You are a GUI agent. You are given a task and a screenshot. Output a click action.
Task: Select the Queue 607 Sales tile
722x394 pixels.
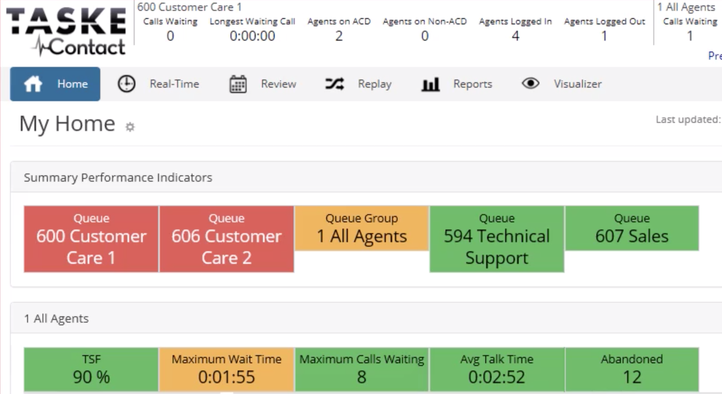point(632,228)
